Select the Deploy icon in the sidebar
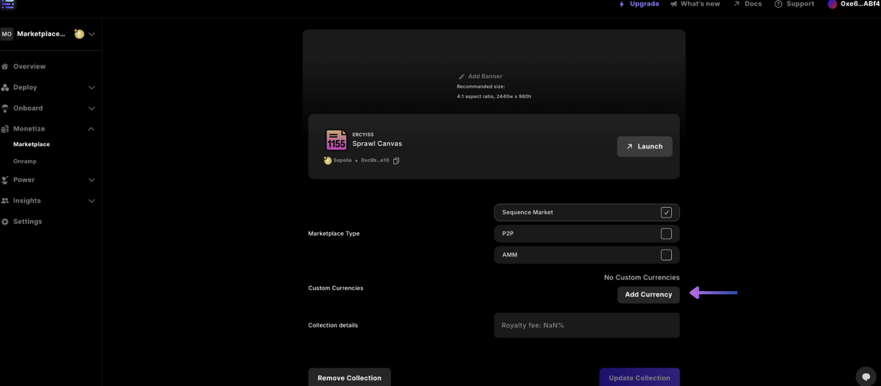Image resolution: width=881 pixels, height=386 pixels. (x=5, y=87)
